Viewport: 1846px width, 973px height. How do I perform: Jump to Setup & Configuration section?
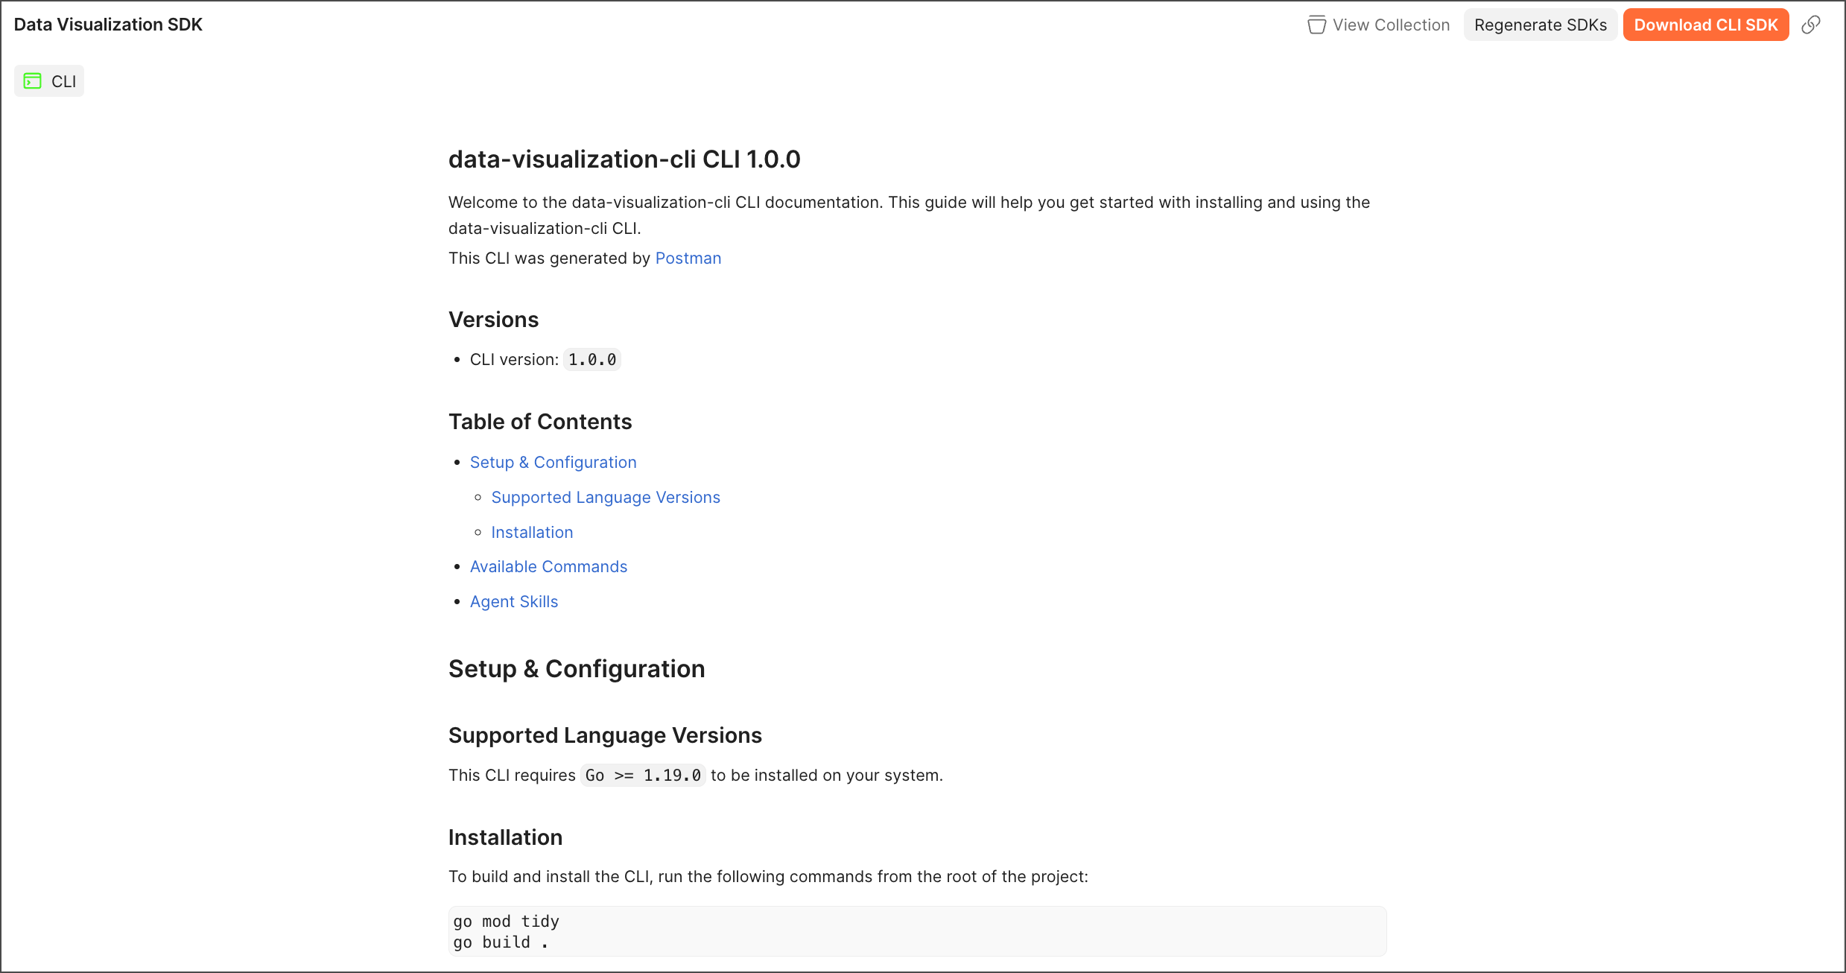pyautogui.click(x=553, y=463)
